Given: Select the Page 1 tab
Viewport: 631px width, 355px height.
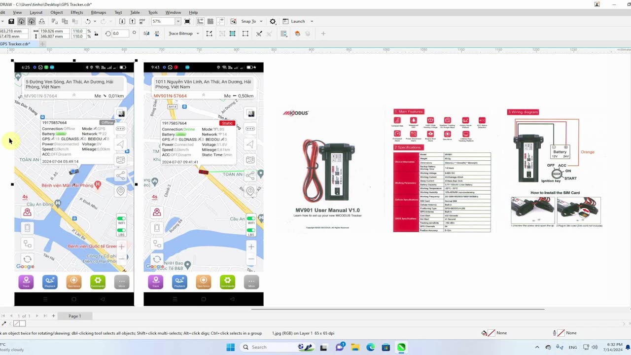Looking at the screenshot, I should [75, 316].
